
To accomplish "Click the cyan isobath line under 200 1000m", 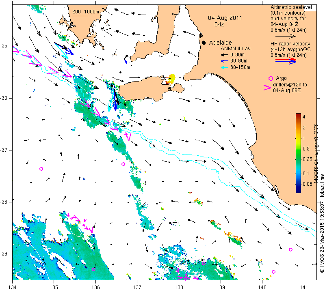I will [x=80, y=16].
